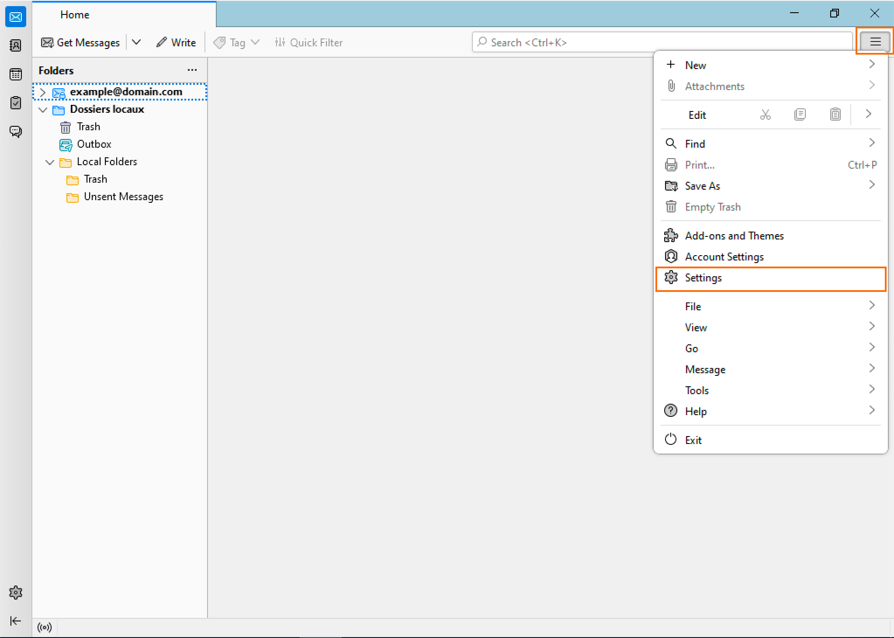Open the Tasks sidebar icon
The image size is (894, 638).
(x=16, y=103)
